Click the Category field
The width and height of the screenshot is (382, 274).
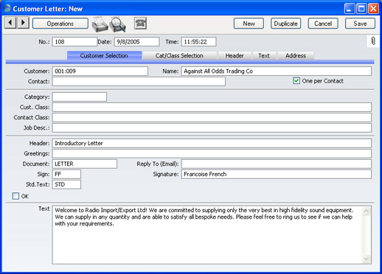pos(80,97)
